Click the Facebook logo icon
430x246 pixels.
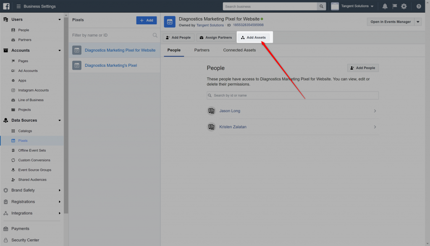(x=6, y=6)
